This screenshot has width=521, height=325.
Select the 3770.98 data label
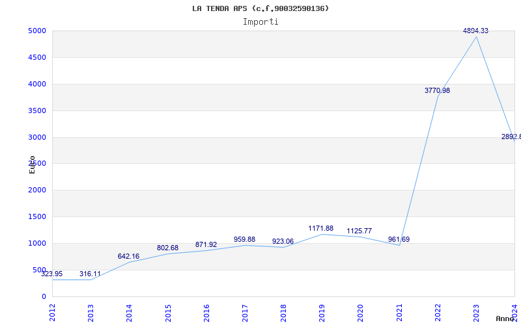click(437, 90)
